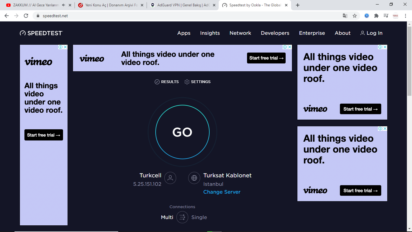The width and height of the screenshot is (412, 232).
Task: Reload the speedtest.net page
Action: pos(26,16)
